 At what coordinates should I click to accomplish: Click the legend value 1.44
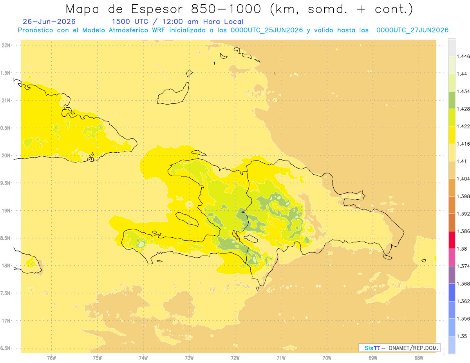pos(462,74)
